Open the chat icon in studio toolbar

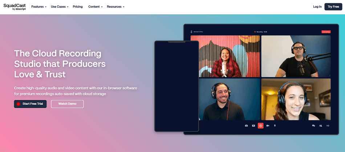coord(313,125)
